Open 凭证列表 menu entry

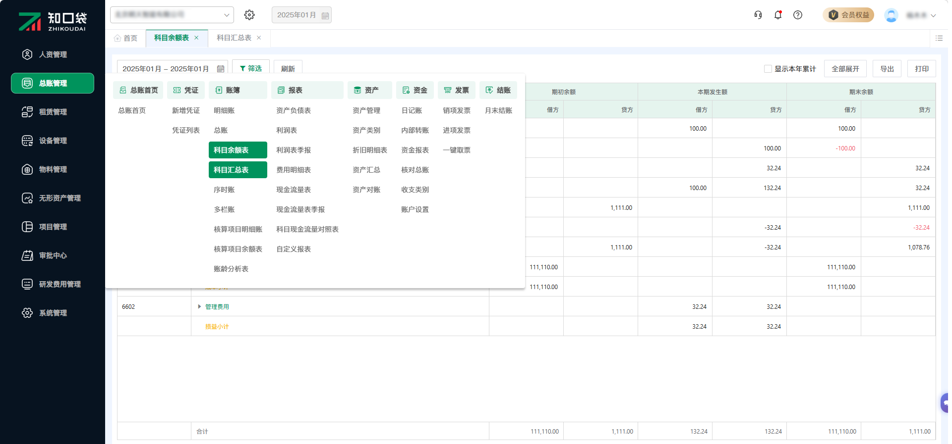186,130
